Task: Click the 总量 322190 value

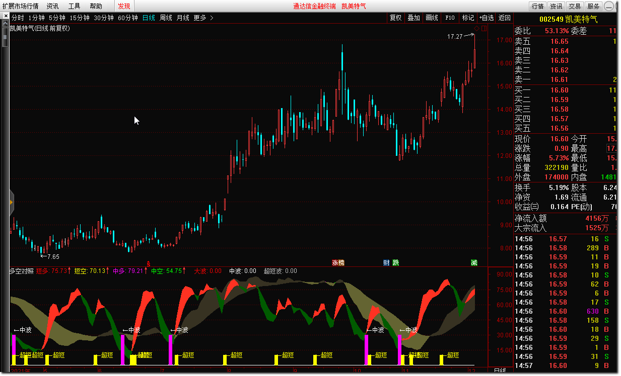Action: click(x=557, y=167)
